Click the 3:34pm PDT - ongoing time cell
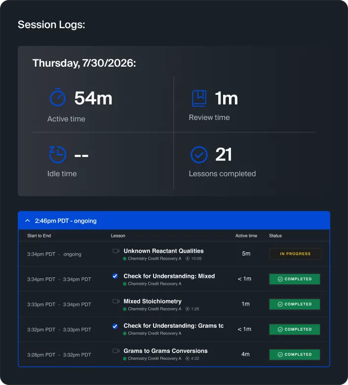348x385 pixels. coord(54,254)
